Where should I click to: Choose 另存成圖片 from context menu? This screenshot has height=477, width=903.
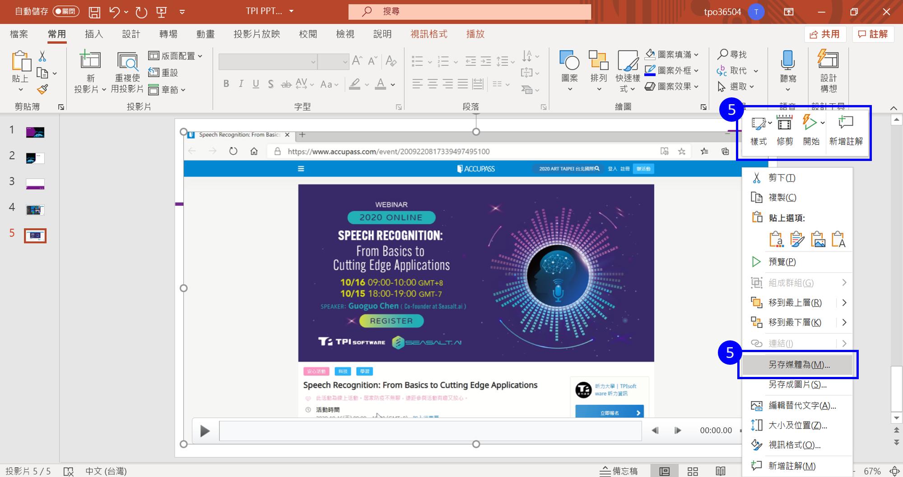point(798,385)
